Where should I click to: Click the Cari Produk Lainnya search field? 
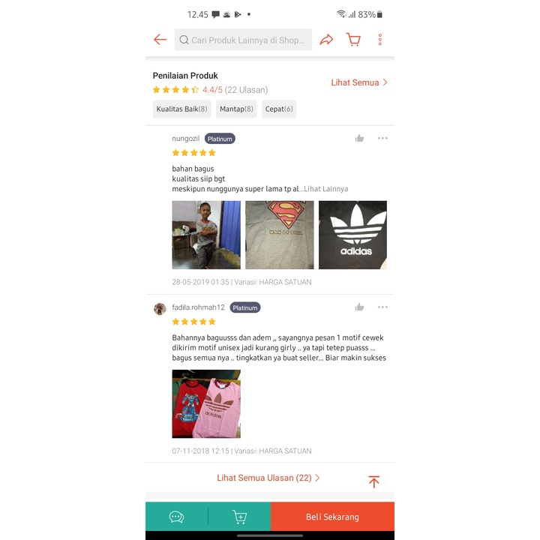coord(243,40)
